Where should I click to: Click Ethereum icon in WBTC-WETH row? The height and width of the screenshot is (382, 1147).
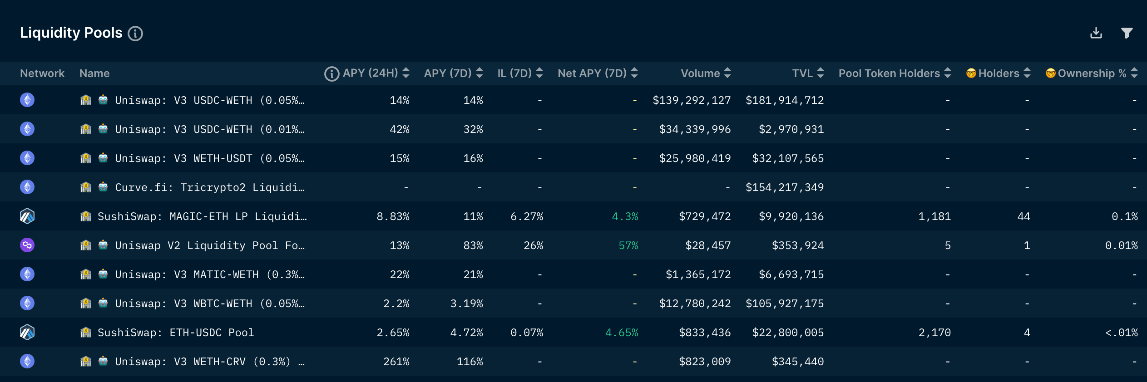point(27,303)
